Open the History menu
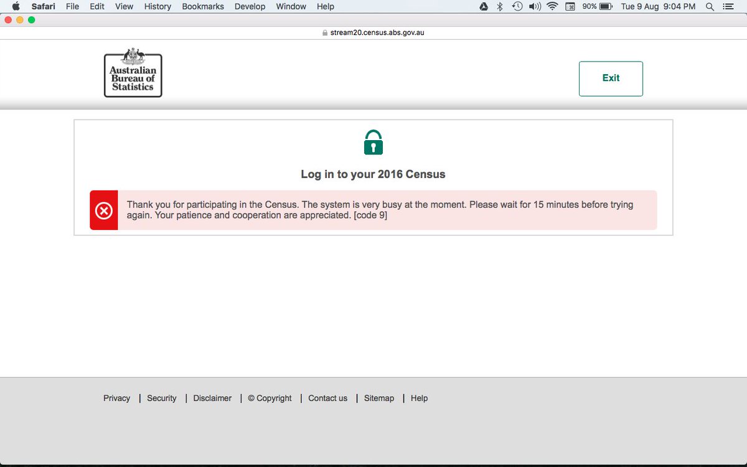747x467 pixels. (x=157, y=6)
